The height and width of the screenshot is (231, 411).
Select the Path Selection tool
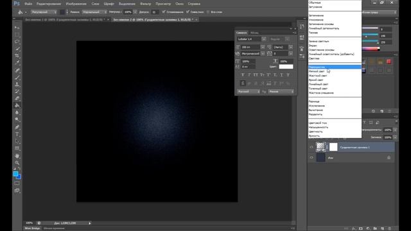coord(17,141)
